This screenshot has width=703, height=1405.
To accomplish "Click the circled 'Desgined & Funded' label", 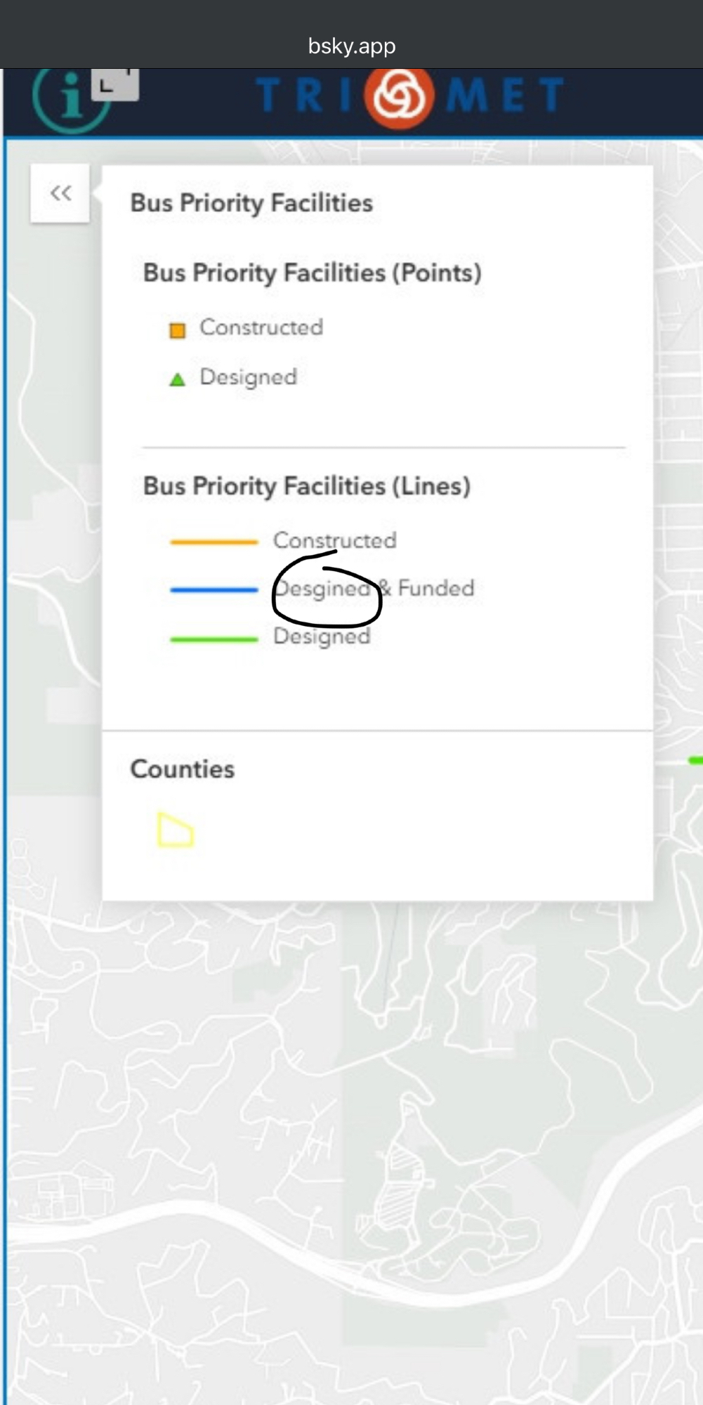I will tap(374, 589).
